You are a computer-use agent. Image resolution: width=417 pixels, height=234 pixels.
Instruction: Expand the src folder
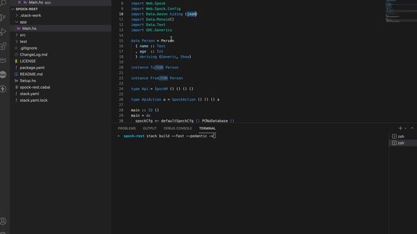pyautogui.click(x=17, y=35)
